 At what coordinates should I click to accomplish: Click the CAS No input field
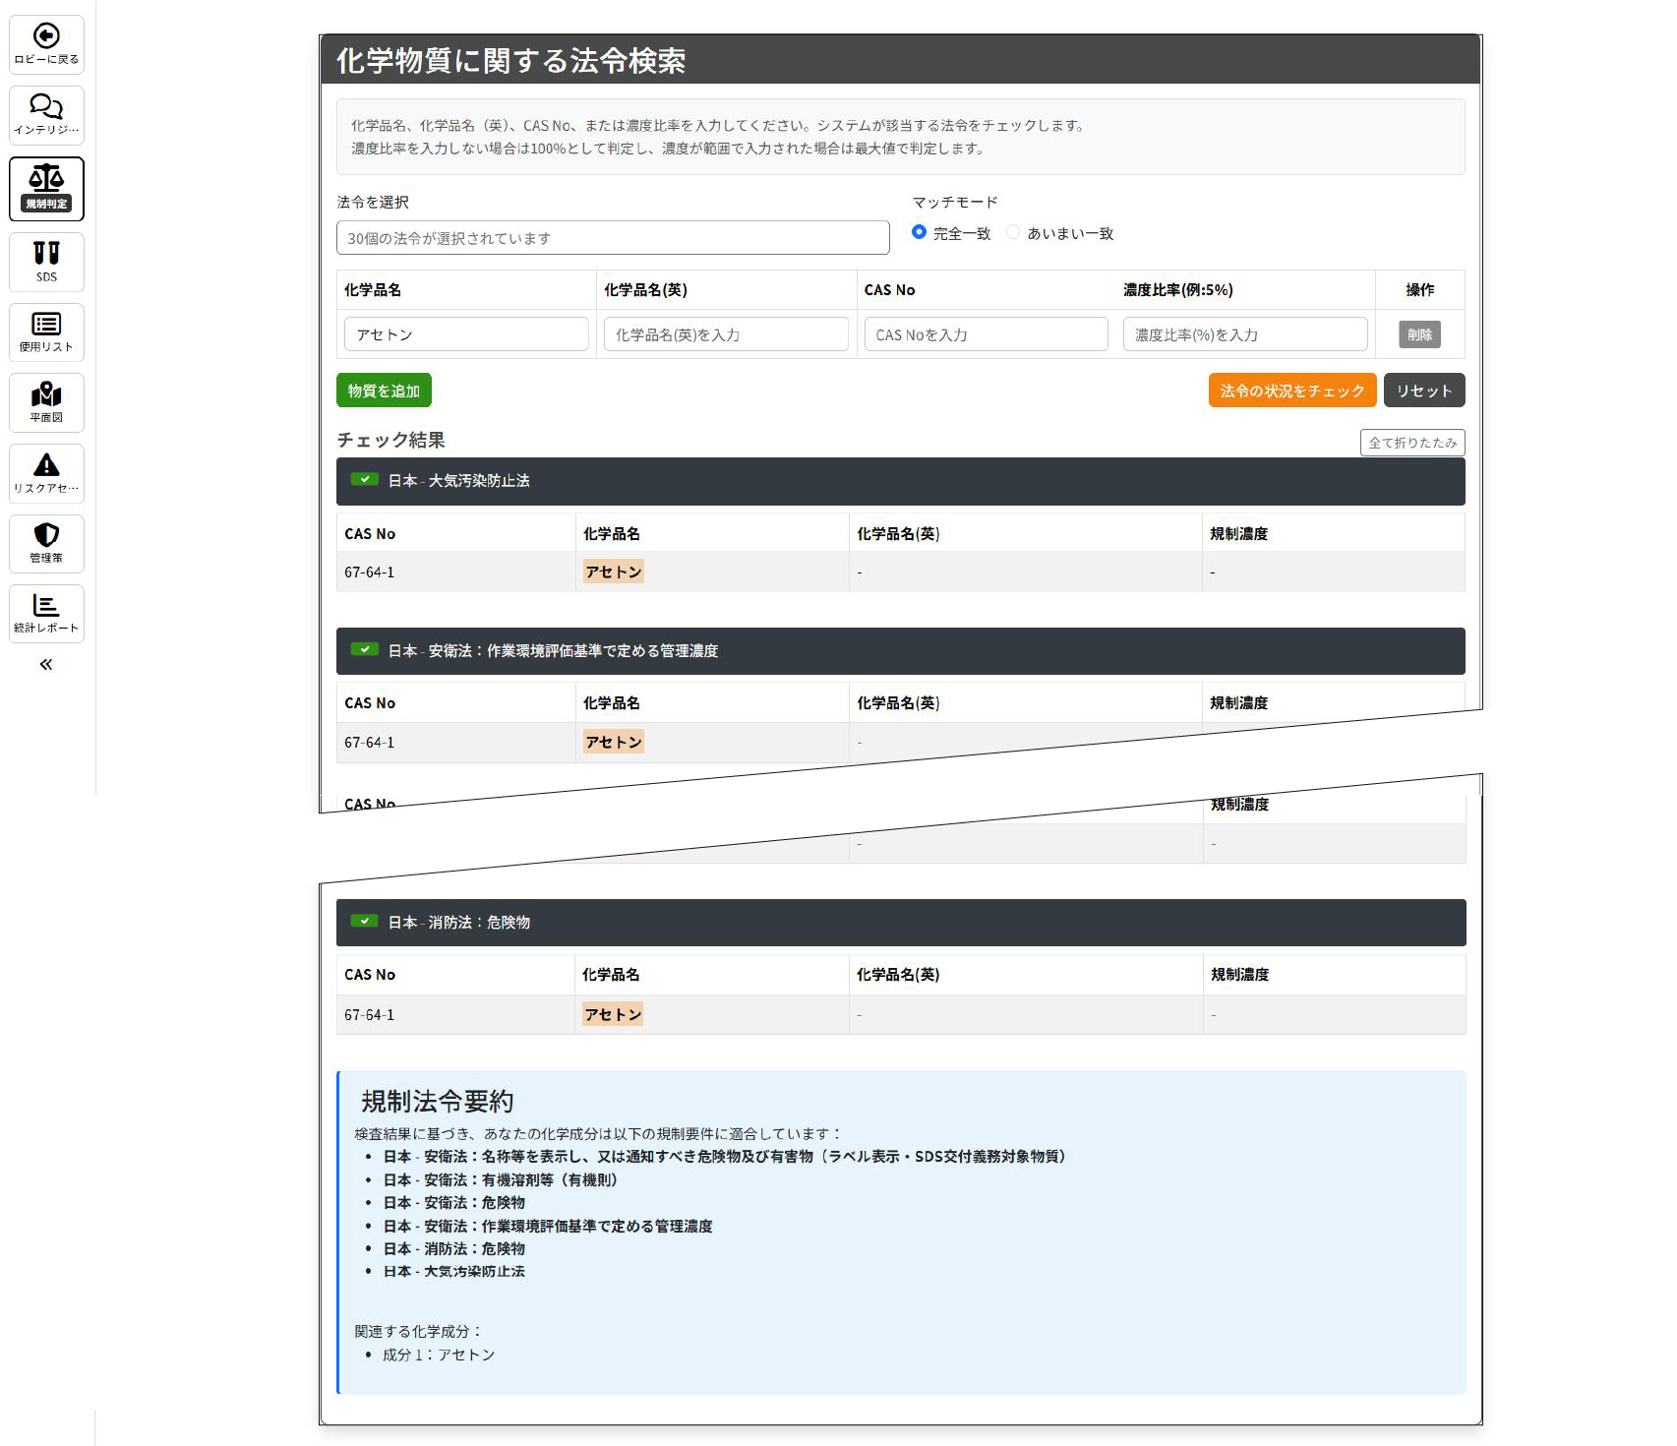tap(986, 334)
